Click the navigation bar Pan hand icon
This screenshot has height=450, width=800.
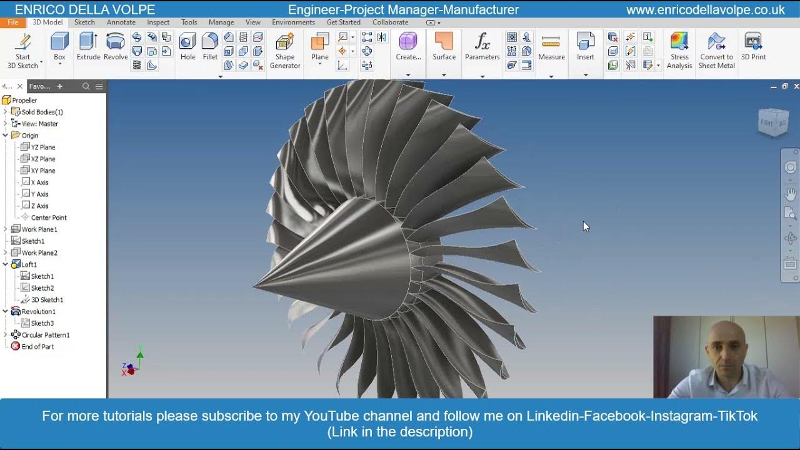pyautogui.click(x=791, y=195)
